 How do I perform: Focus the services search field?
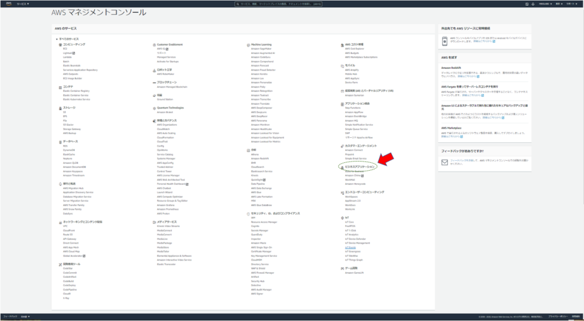pyautogui.click(x=278, y=4)
